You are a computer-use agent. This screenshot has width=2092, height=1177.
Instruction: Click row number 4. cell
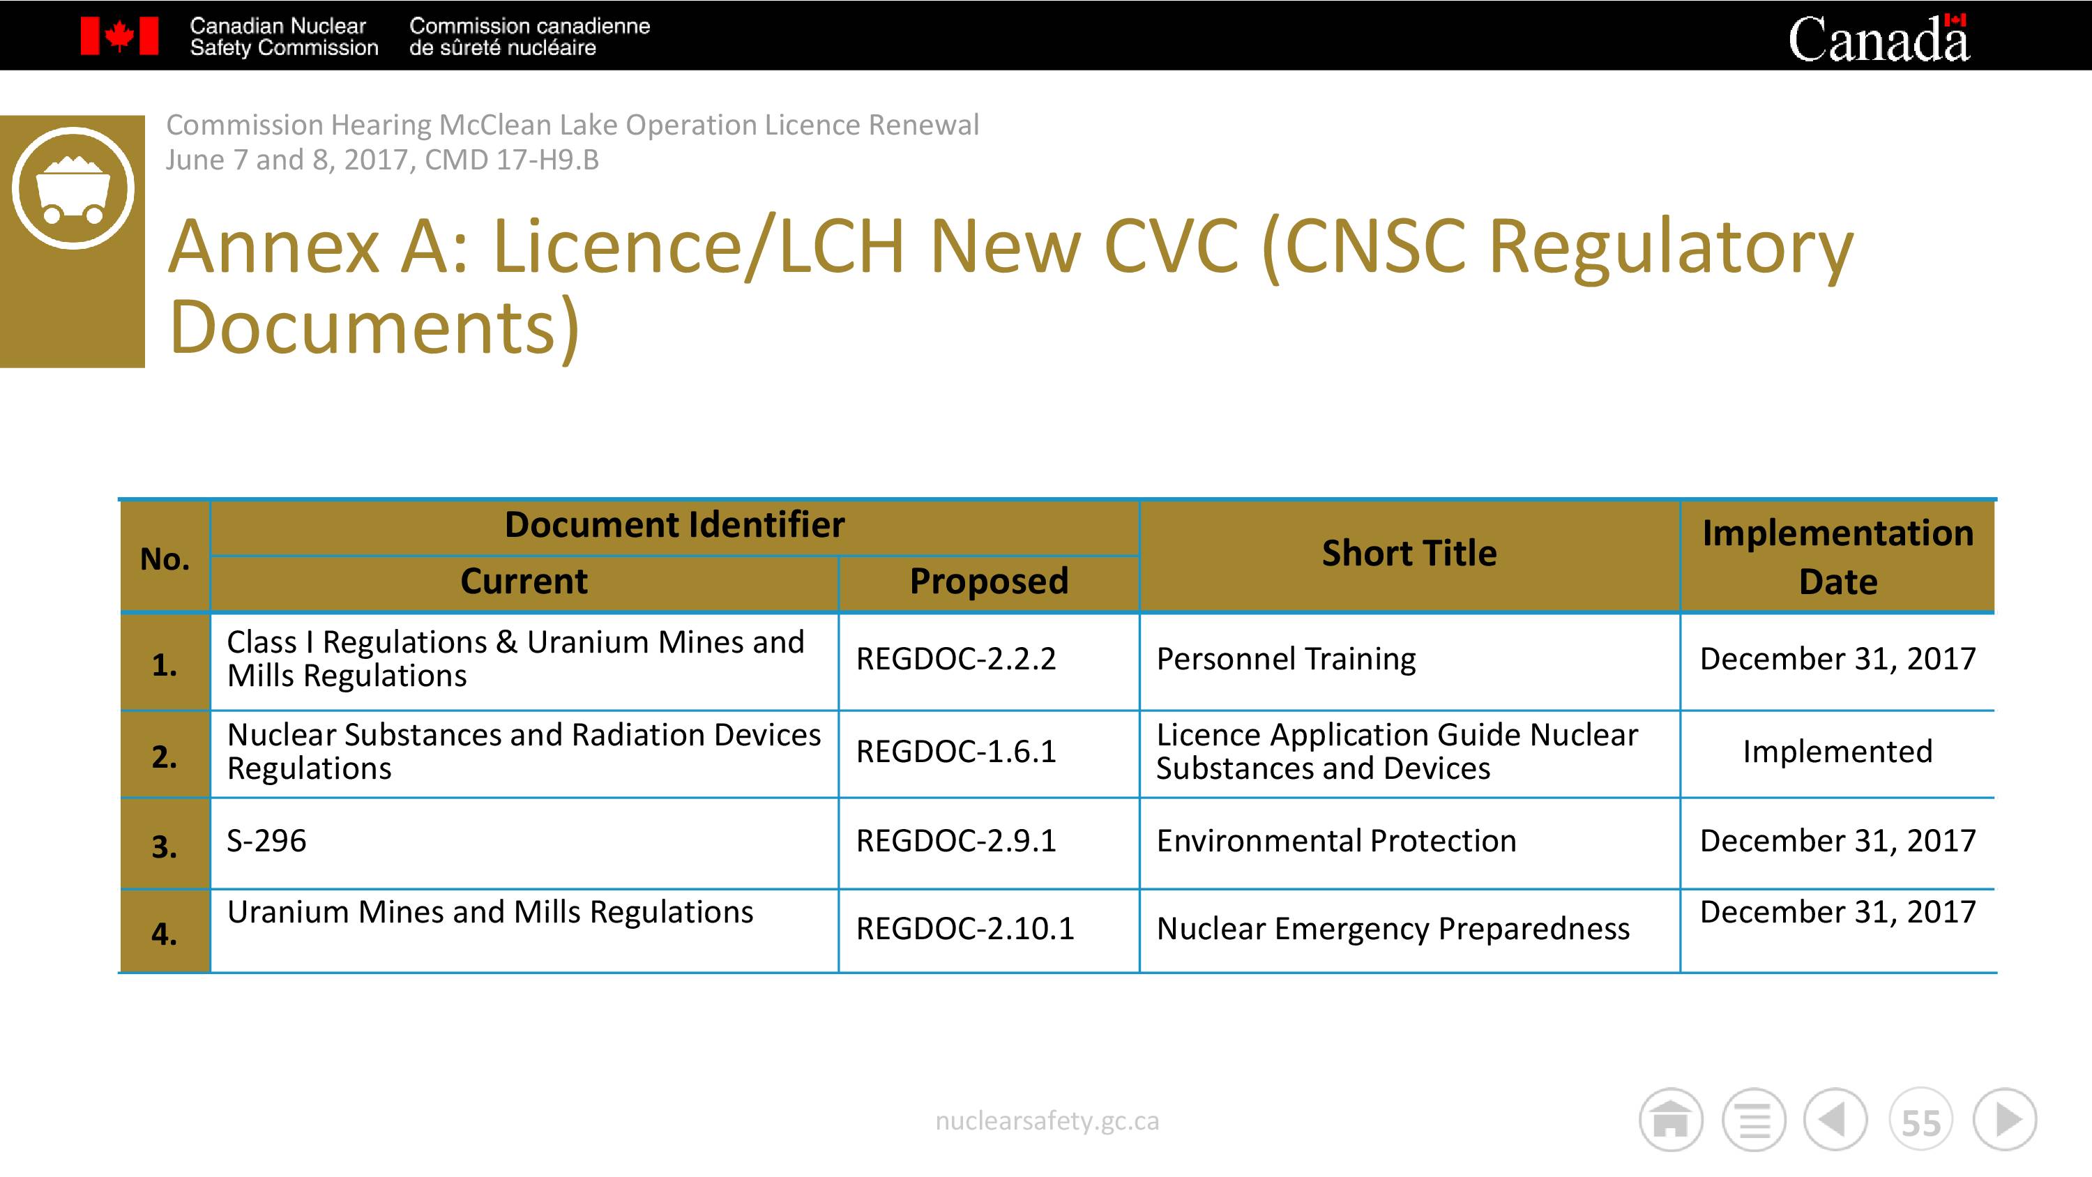point(165,932)
